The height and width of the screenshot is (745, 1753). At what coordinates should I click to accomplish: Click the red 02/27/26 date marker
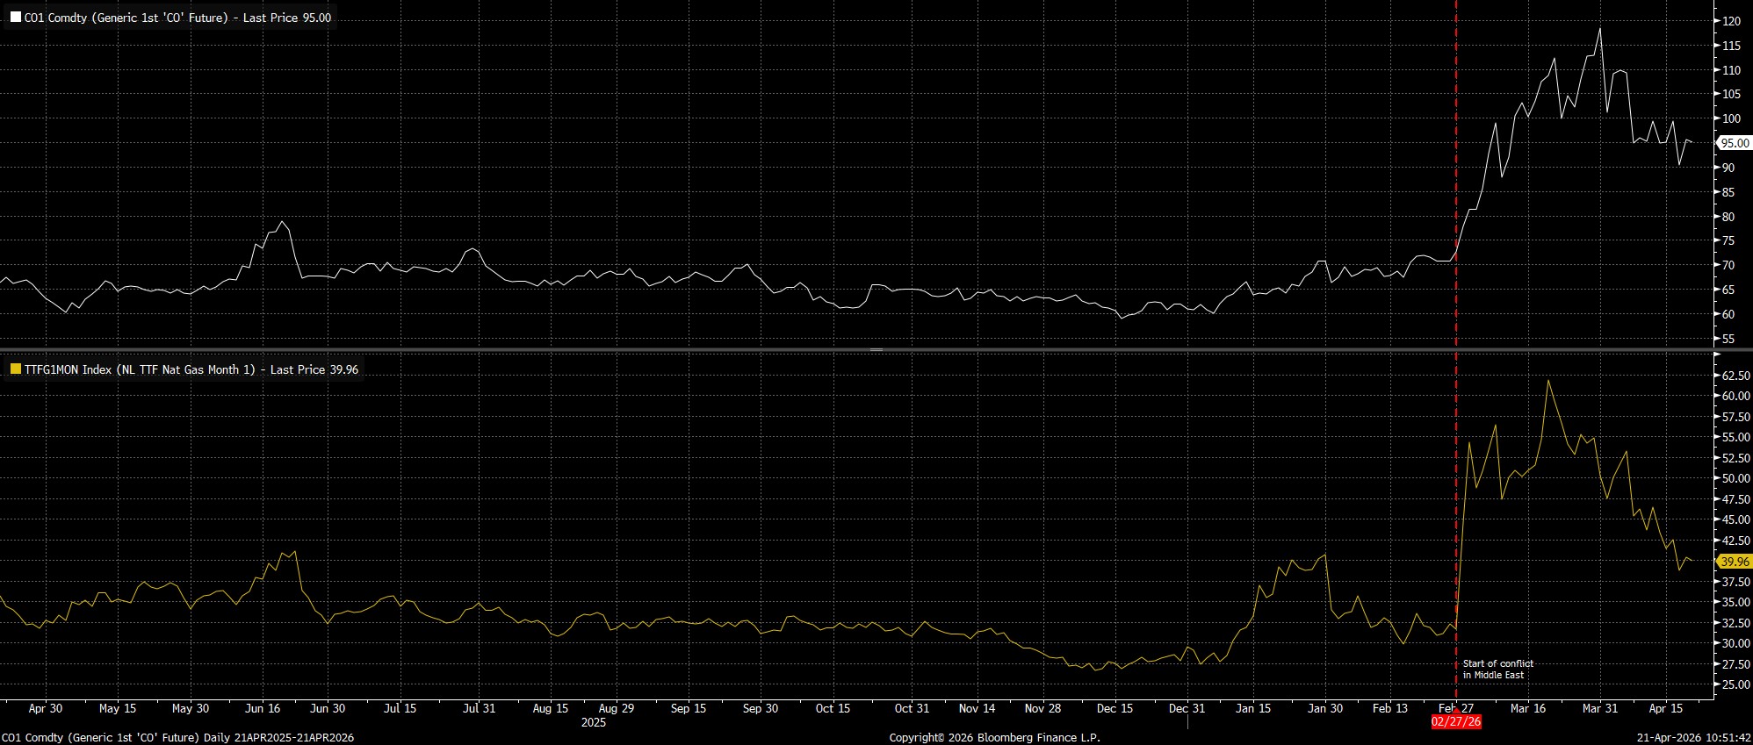click(x=1456, y=722)
